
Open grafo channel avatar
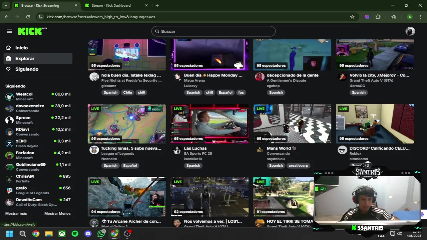pyautogui.click(x=10, y=190)
